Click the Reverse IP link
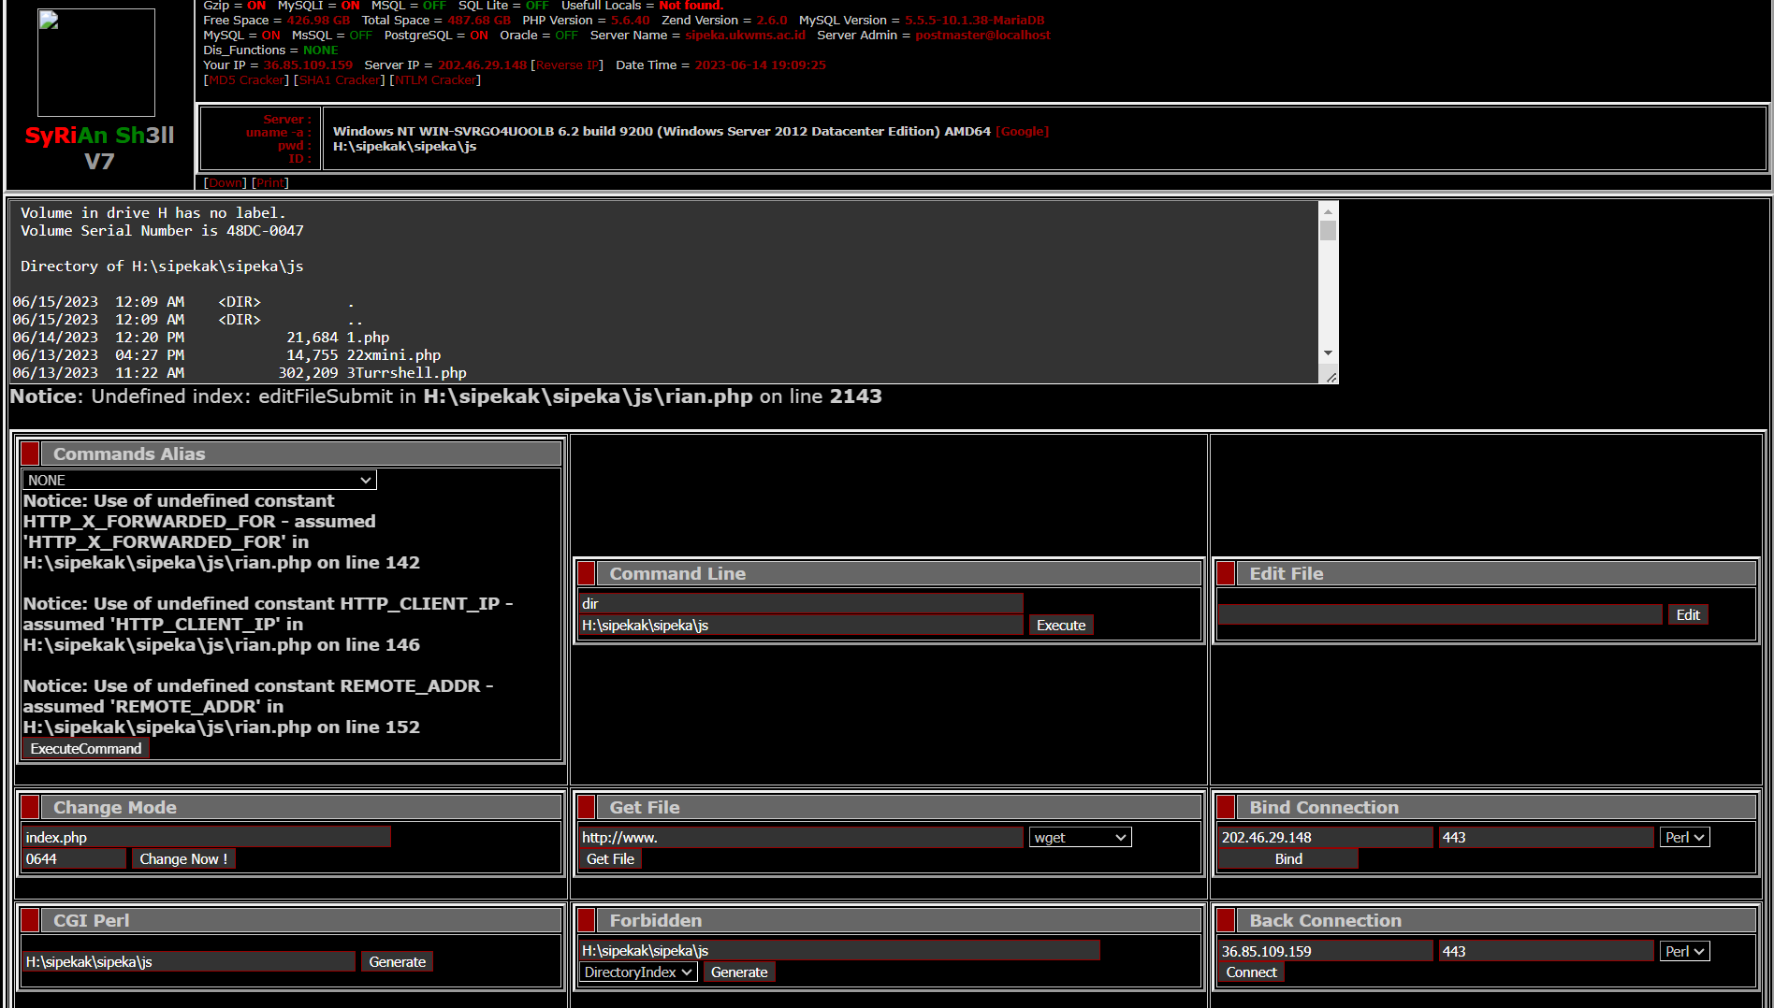The image size is (1774, 1008). tap(567, 65)
